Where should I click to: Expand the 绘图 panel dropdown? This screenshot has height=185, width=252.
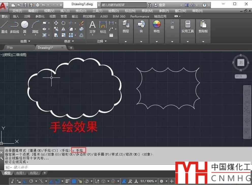pyautogui.click(x=29, y=41)
